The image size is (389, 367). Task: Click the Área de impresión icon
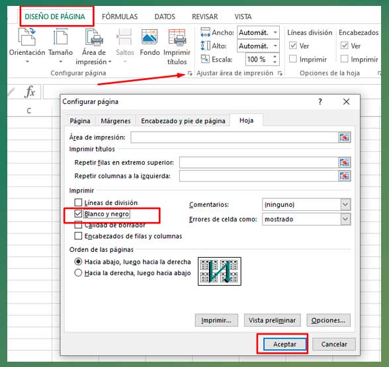click(x=94, y=37)
